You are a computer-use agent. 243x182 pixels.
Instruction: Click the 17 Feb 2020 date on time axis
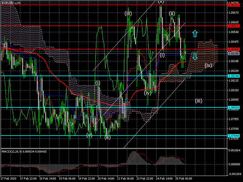pyautogui.click(x=9, y=179)
